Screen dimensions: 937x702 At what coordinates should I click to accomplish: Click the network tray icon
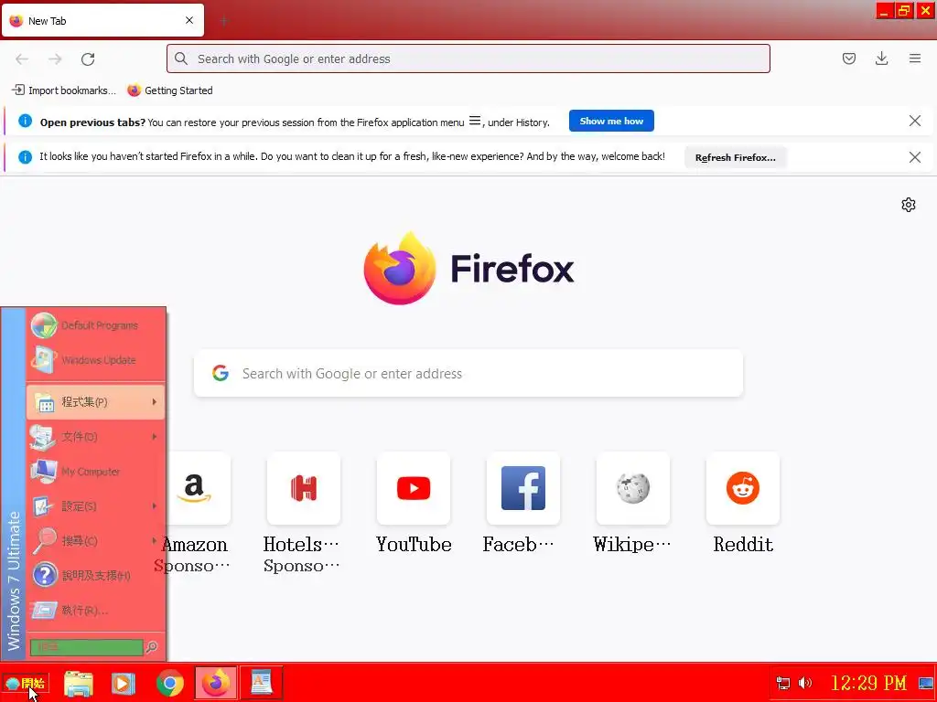tap(783, 684)
